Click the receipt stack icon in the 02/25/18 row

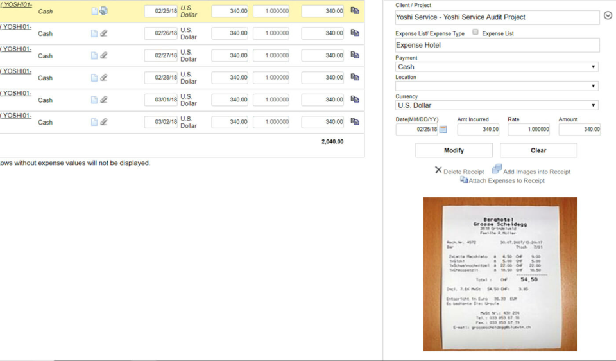click(104, 11)
